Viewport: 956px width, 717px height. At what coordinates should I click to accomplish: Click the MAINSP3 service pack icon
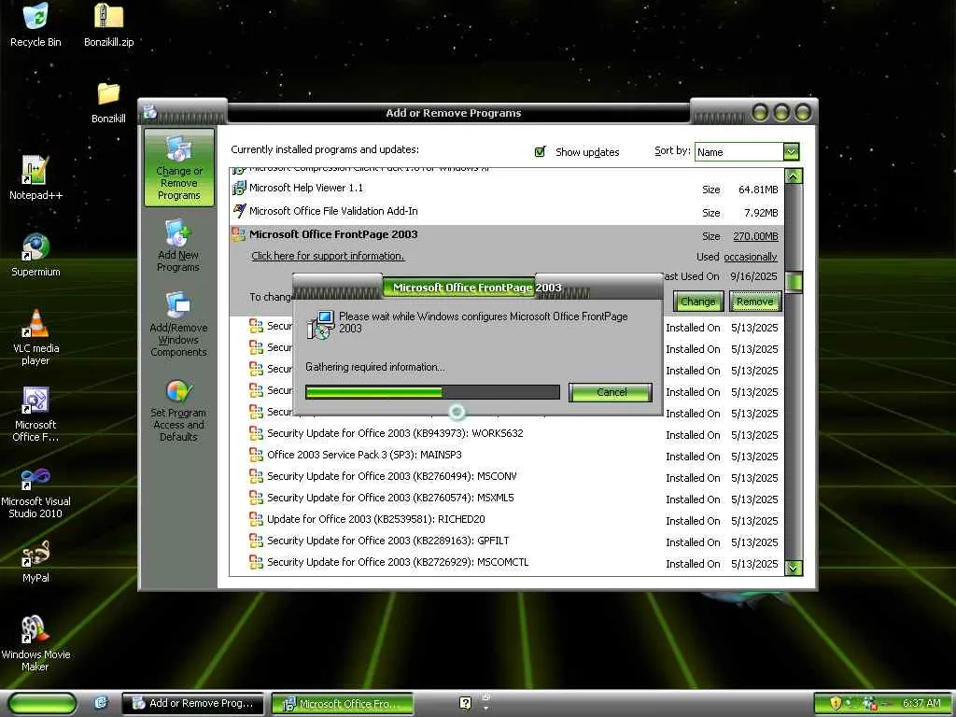[x=256, y=455]
